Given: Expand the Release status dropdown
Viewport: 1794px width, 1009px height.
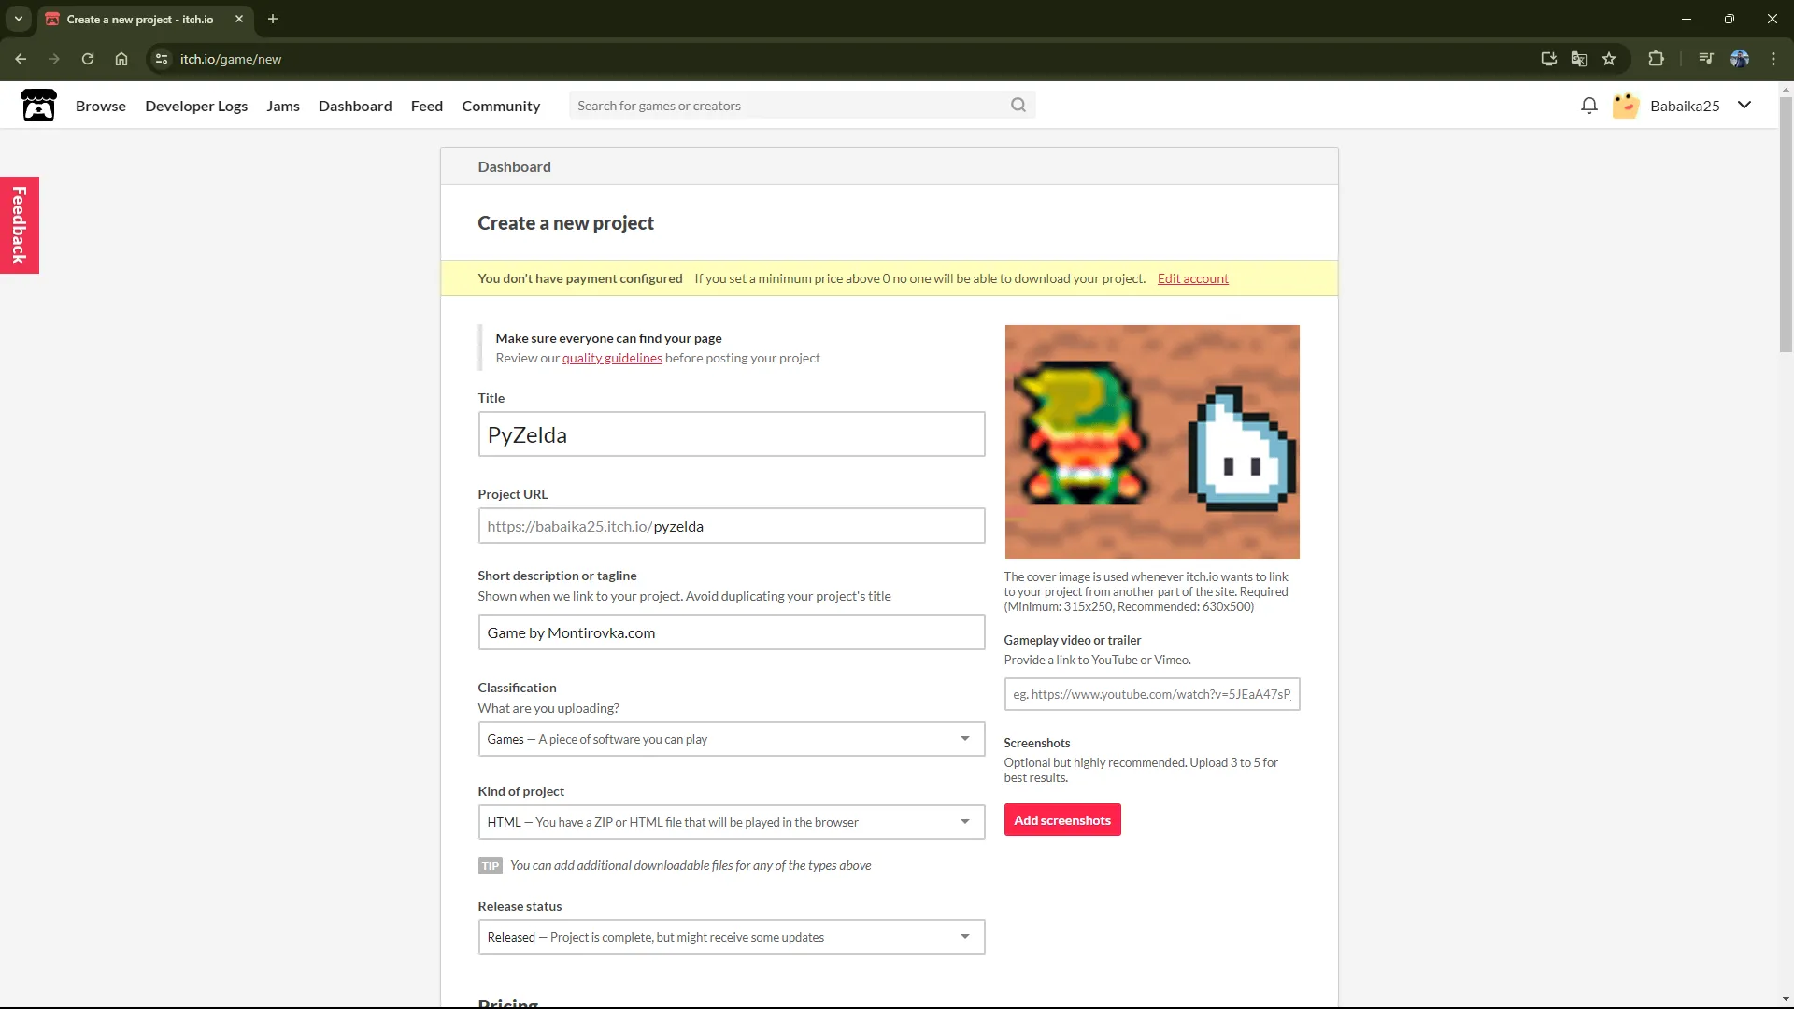Looking at the screenshot, I should pos(731,937).
